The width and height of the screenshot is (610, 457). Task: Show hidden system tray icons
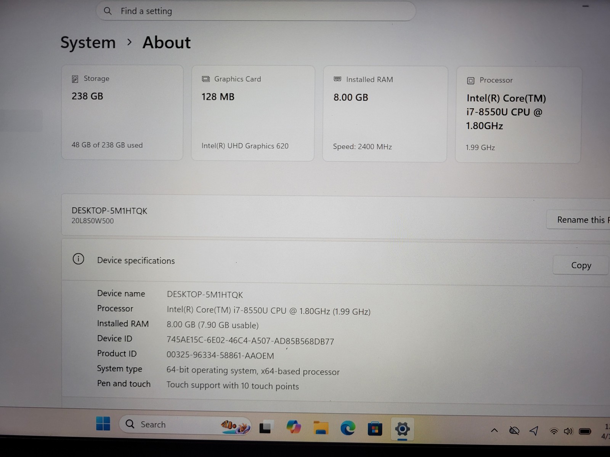pyautogui.click(x=494, y=430)
